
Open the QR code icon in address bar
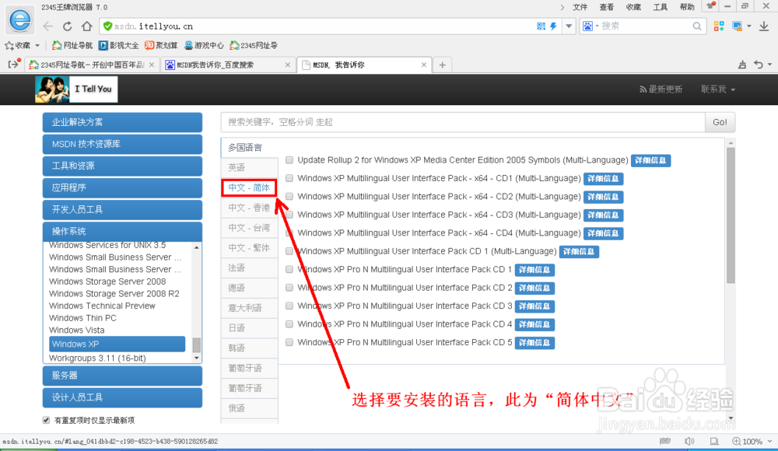(540, 26)
